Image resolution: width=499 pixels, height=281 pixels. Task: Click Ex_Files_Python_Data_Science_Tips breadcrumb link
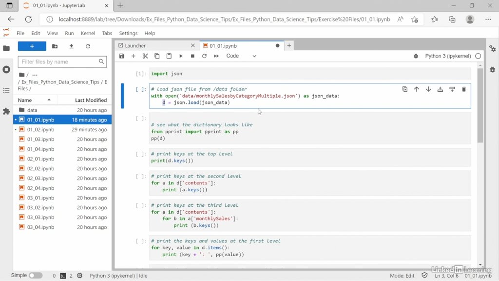(60, 82)
